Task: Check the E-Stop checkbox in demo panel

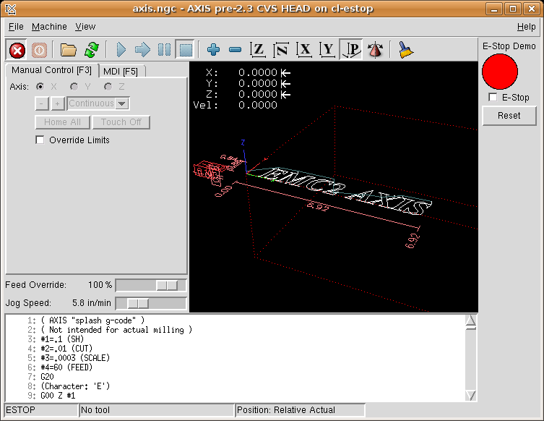Action: [x=493, y=98]
